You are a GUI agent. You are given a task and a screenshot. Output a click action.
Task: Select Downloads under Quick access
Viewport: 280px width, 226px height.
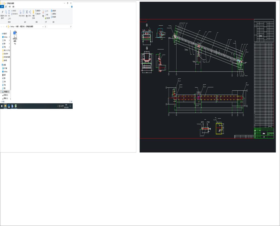[4, 47]
